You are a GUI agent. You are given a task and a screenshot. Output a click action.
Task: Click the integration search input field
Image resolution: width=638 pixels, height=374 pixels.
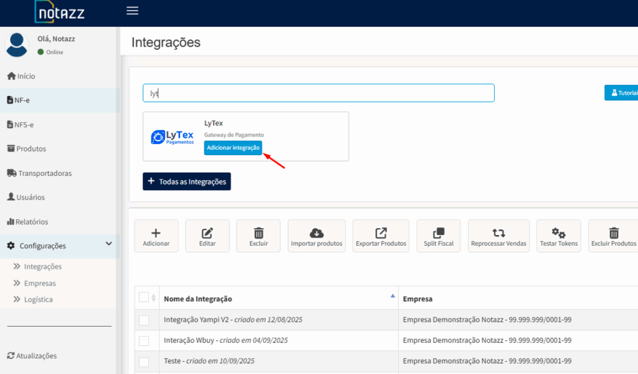318,93
